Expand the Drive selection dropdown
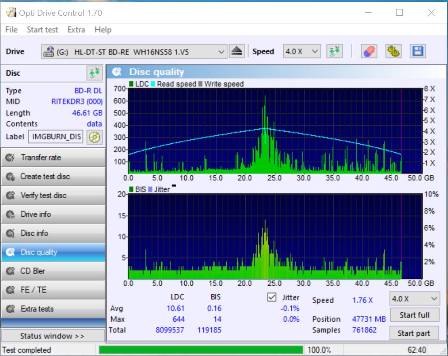Screen dimensions: 448x356 point(221,52)
